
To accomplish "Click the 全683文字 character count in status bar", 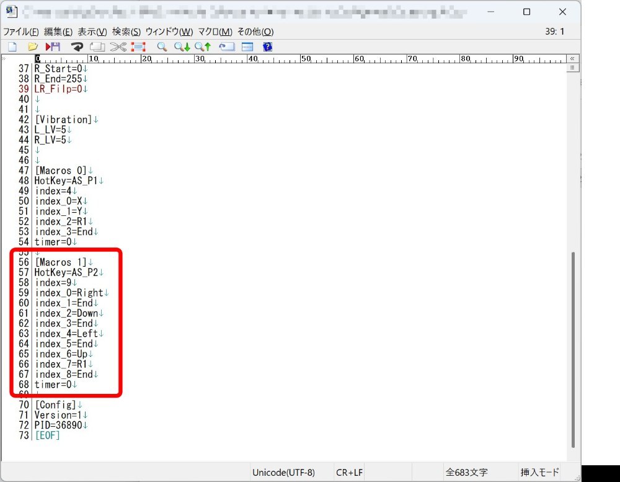I will (x=467, y=473).
